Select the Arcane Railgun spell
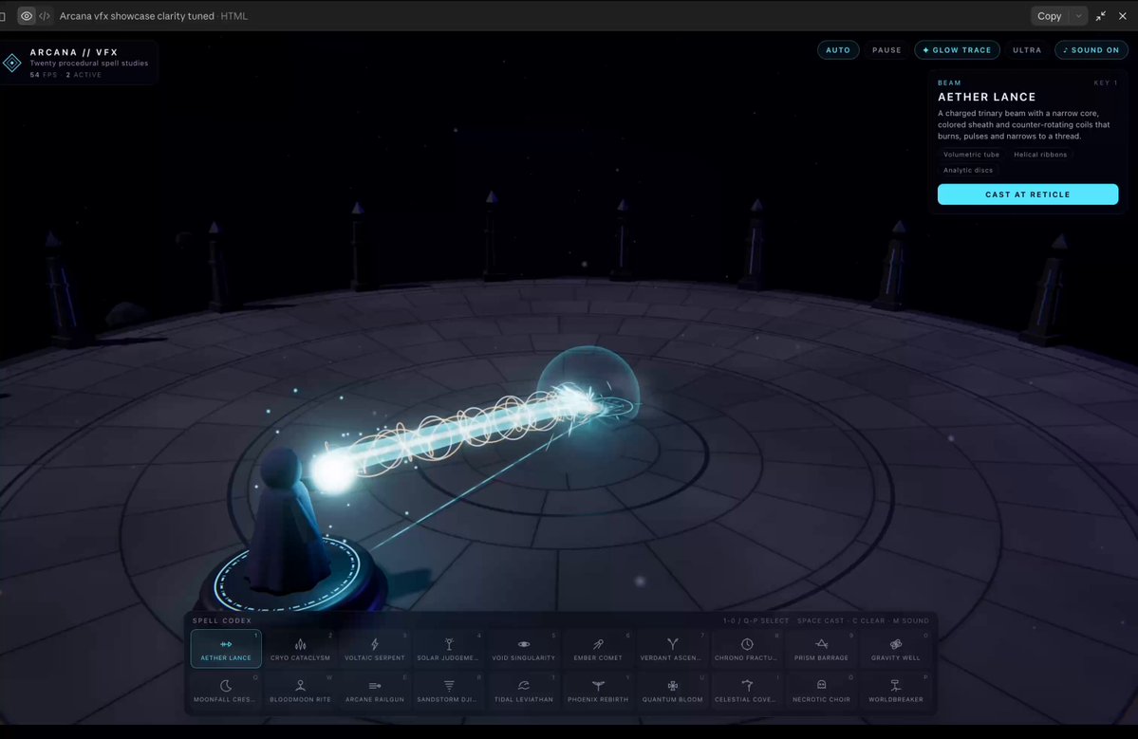Viewport: 1138px width, 739px height. click(375, 690)
